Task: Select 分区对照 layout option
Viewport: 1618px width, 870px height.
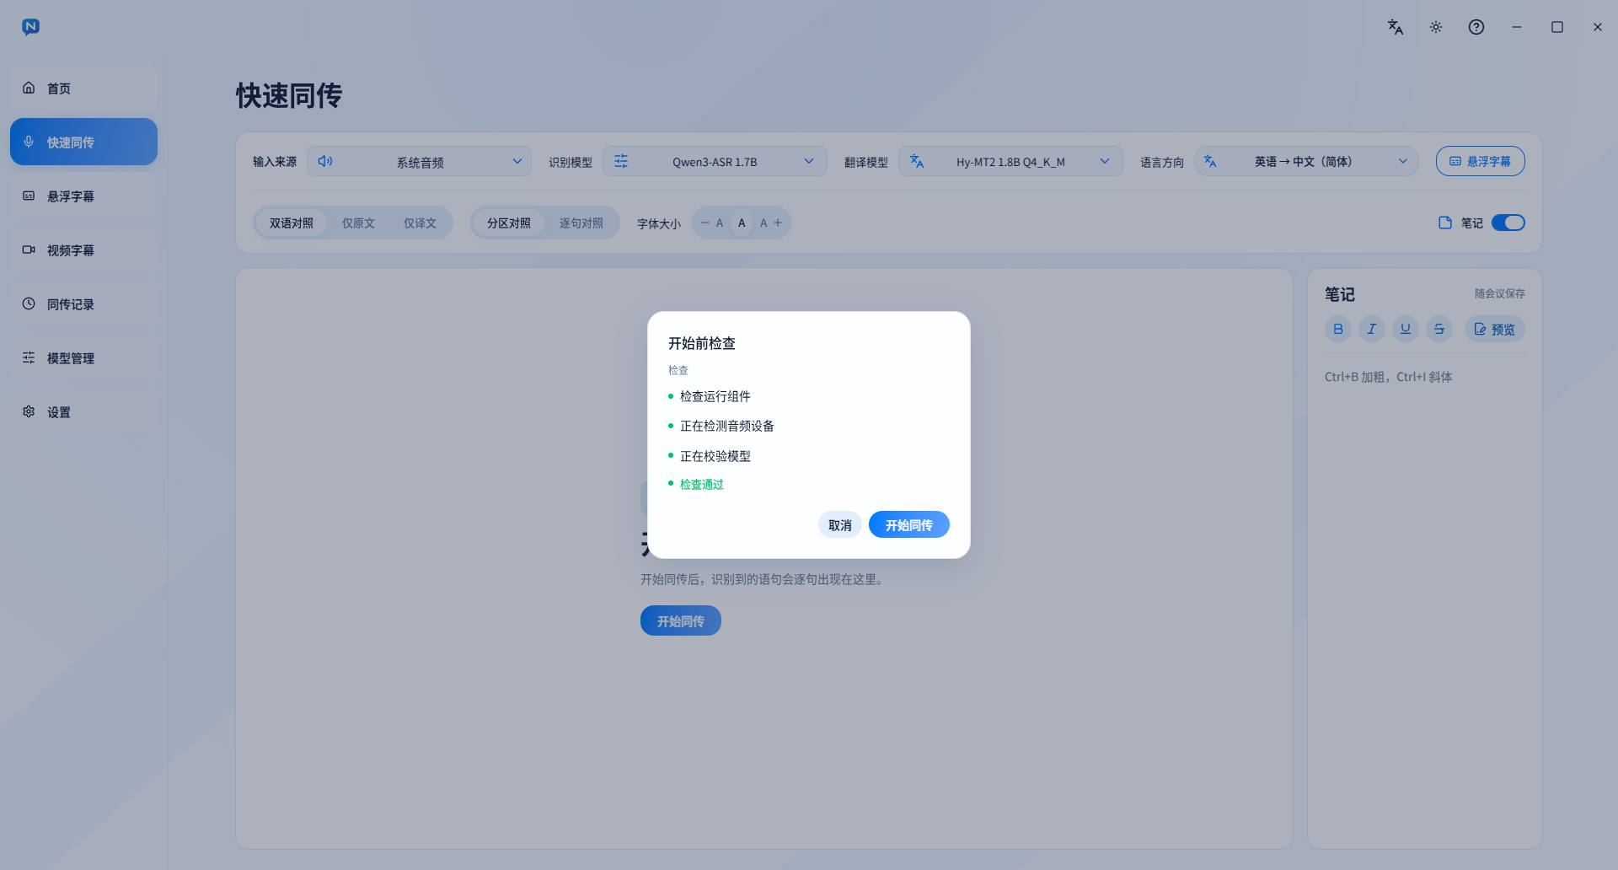Action: [x=509, y=223]
